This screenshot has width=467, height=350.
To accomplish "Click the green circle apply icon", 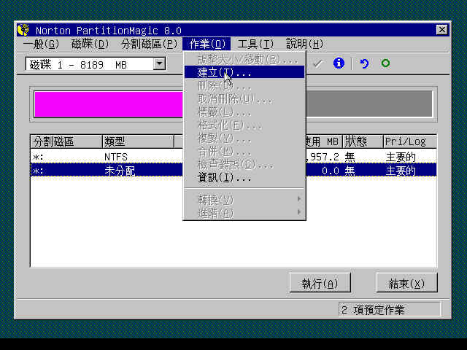I will pyautogui.click(x=385, y=63).
